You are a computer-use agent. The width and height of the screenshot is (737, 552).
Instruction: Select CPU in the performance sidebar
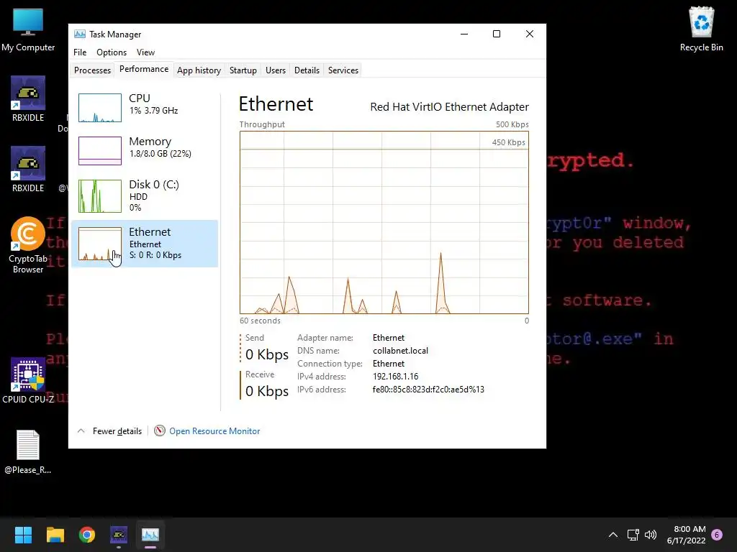click(x=145, y=108)
